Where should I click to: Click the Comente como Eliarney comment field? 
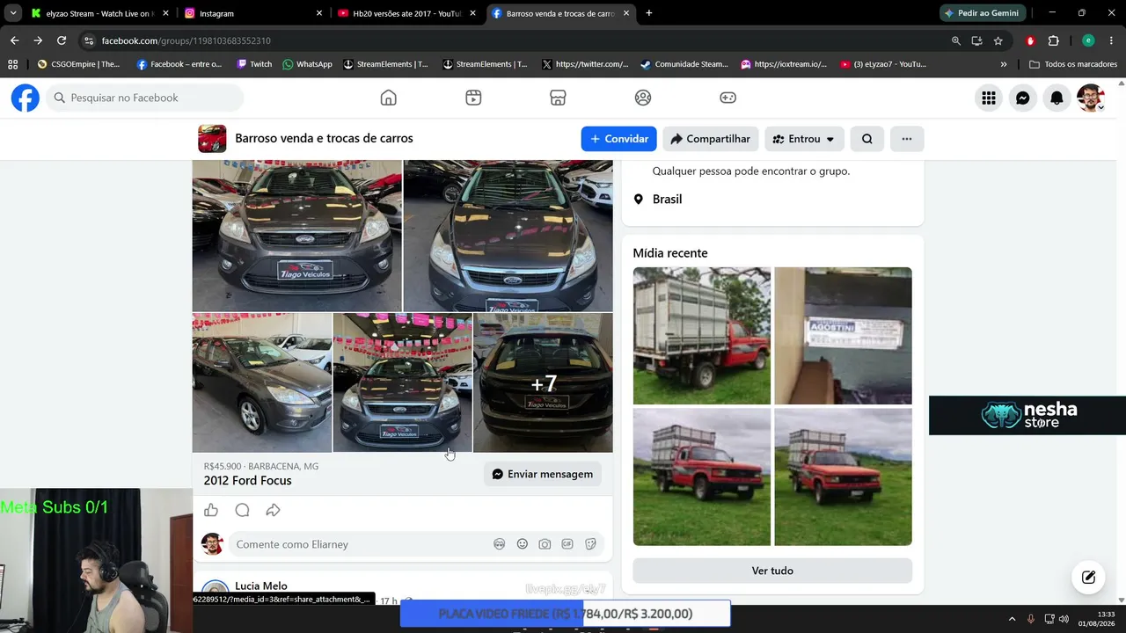[x=359, y=544]
